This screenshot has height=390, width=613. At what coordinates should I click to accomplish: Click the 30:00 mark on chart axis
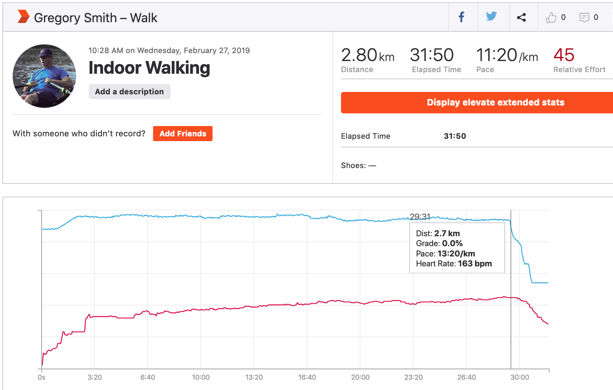pos(519,377)
